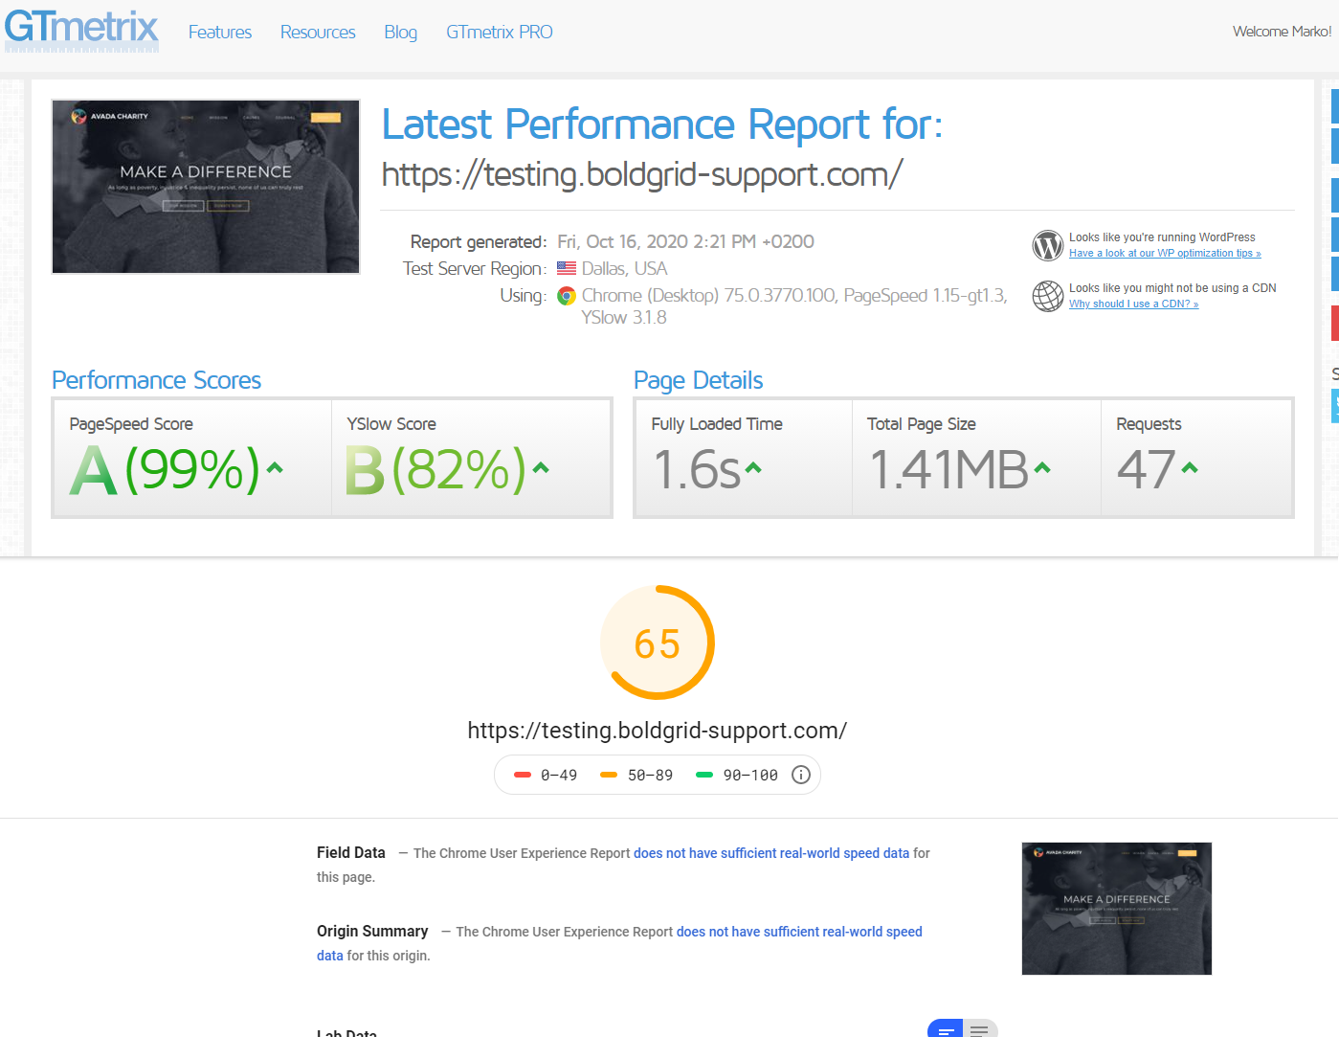The width and height of the screenshot is (1339, 1037).
Task: Open Origin Summary 'does not have sufficient real-world speed data' link
Action: (x=618, y=943)
